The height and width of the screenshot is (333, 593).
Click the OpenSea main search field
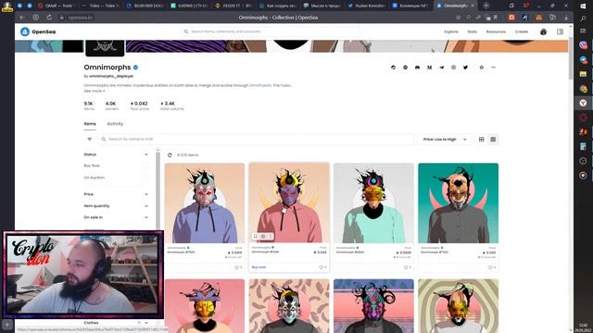[271, 31]
